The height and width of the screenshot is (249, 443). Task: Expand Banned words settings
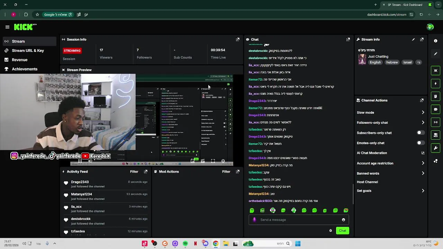point(423,173)
